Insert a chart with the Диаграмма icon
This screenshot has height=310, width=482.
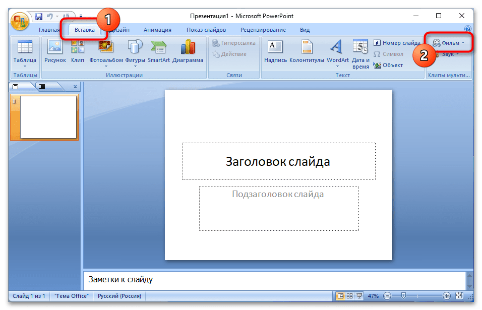(x=188, y=51)
